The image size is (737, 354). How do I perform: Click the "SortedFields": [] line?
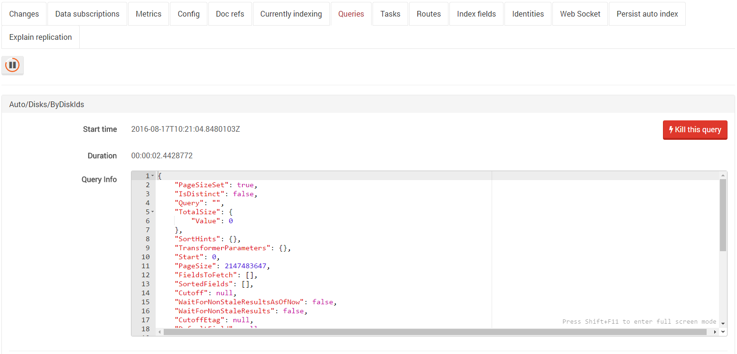click(214, 284)
